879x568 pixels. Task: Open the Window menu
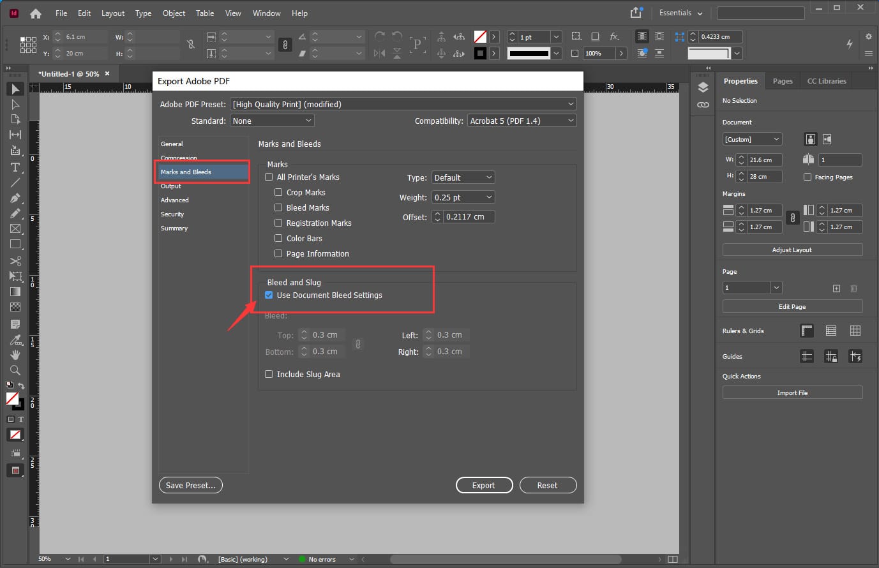(266, 13)
